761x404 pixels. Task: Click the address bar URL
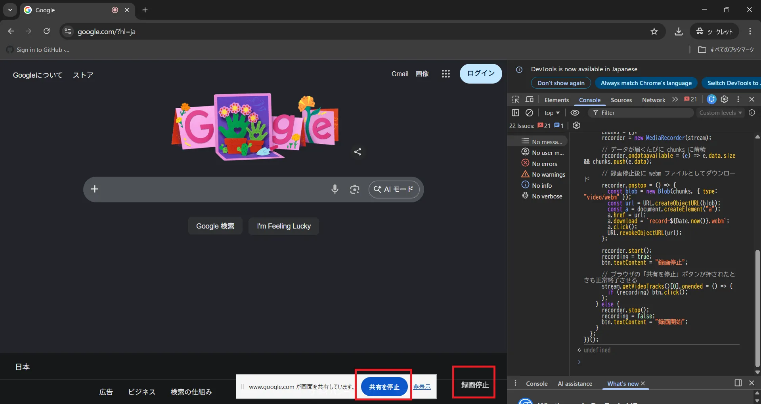107,32
